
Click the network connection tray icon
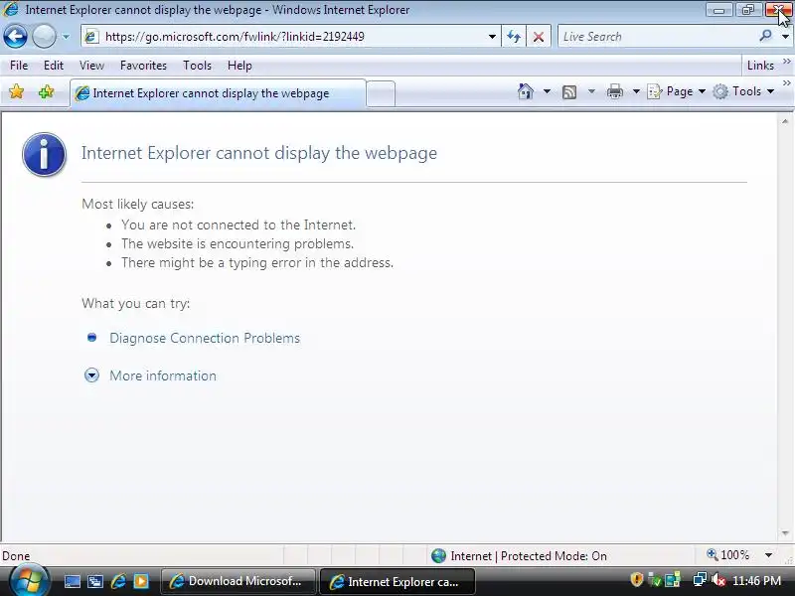700,580
